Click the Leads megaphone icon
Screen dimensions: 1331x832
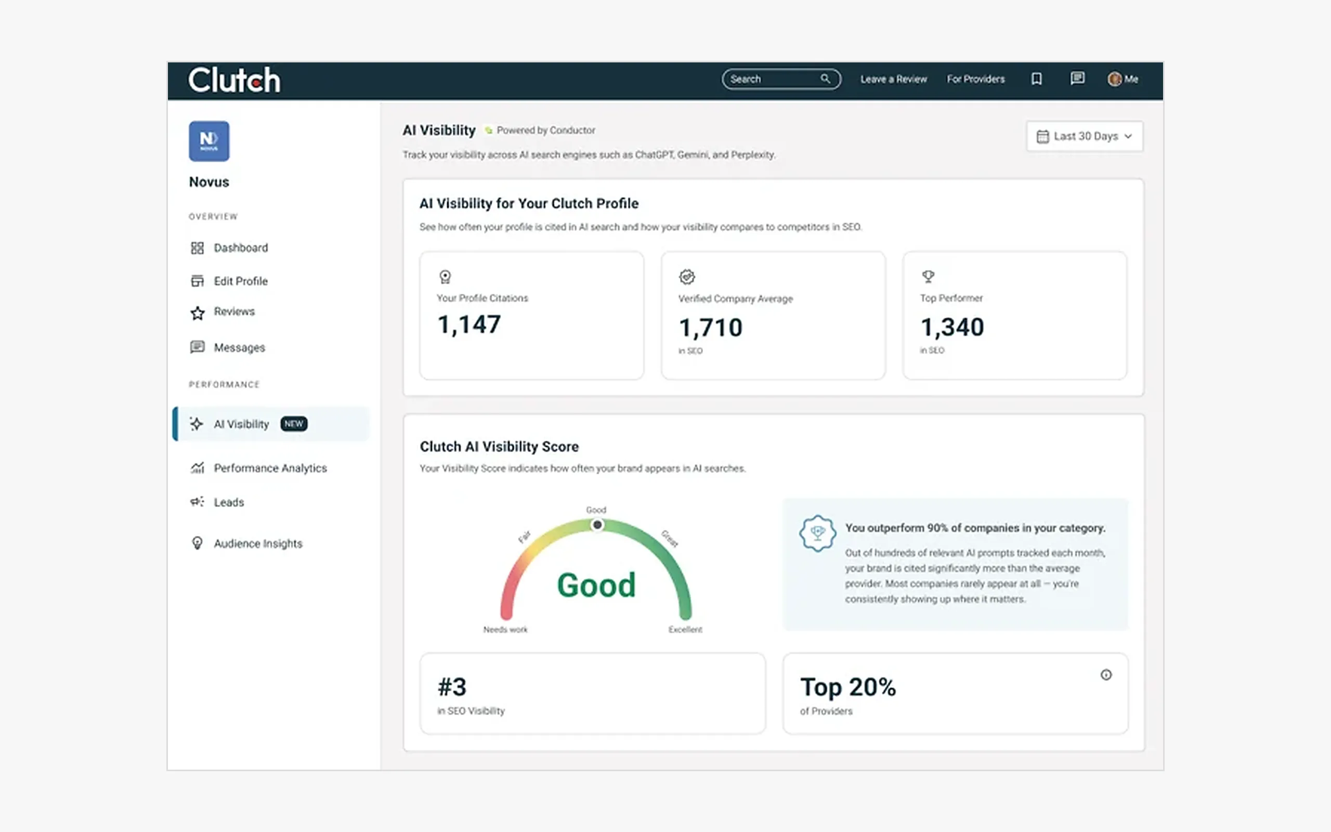coord(197,502)
